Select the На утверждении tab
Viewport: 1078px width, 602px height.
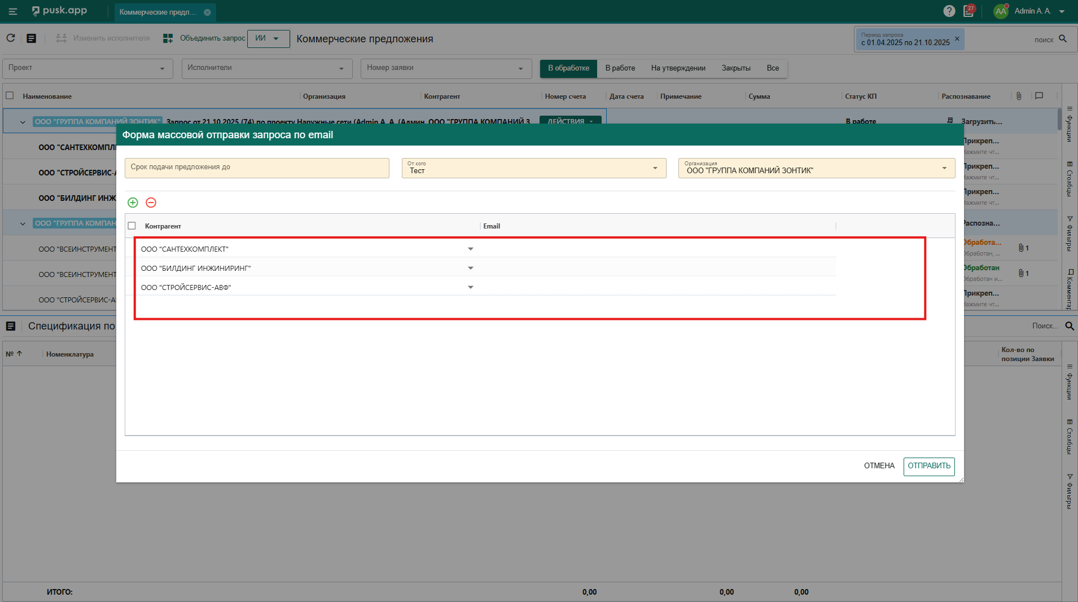678,68
